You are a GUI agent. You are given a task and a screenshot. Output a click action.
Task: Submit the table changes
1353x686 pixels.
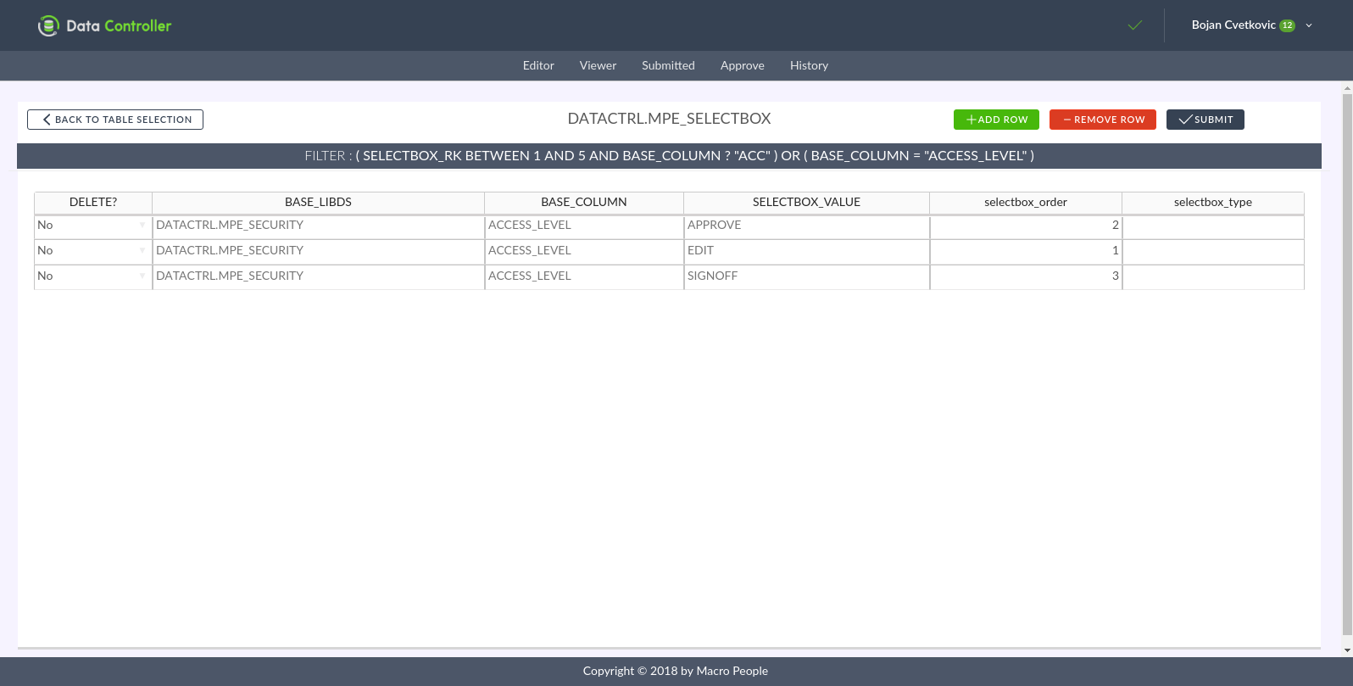pyautogui.click(x=1205, y=120)
